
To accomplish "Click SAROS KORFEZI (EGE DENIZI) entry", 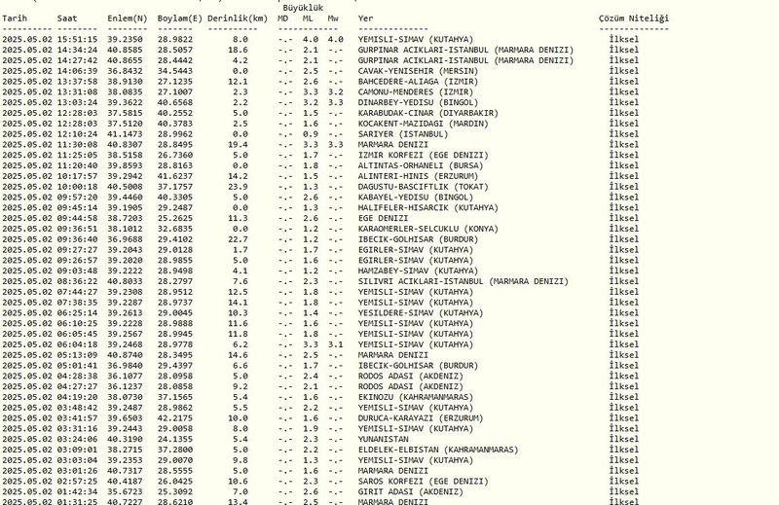I will pos(423,482).
